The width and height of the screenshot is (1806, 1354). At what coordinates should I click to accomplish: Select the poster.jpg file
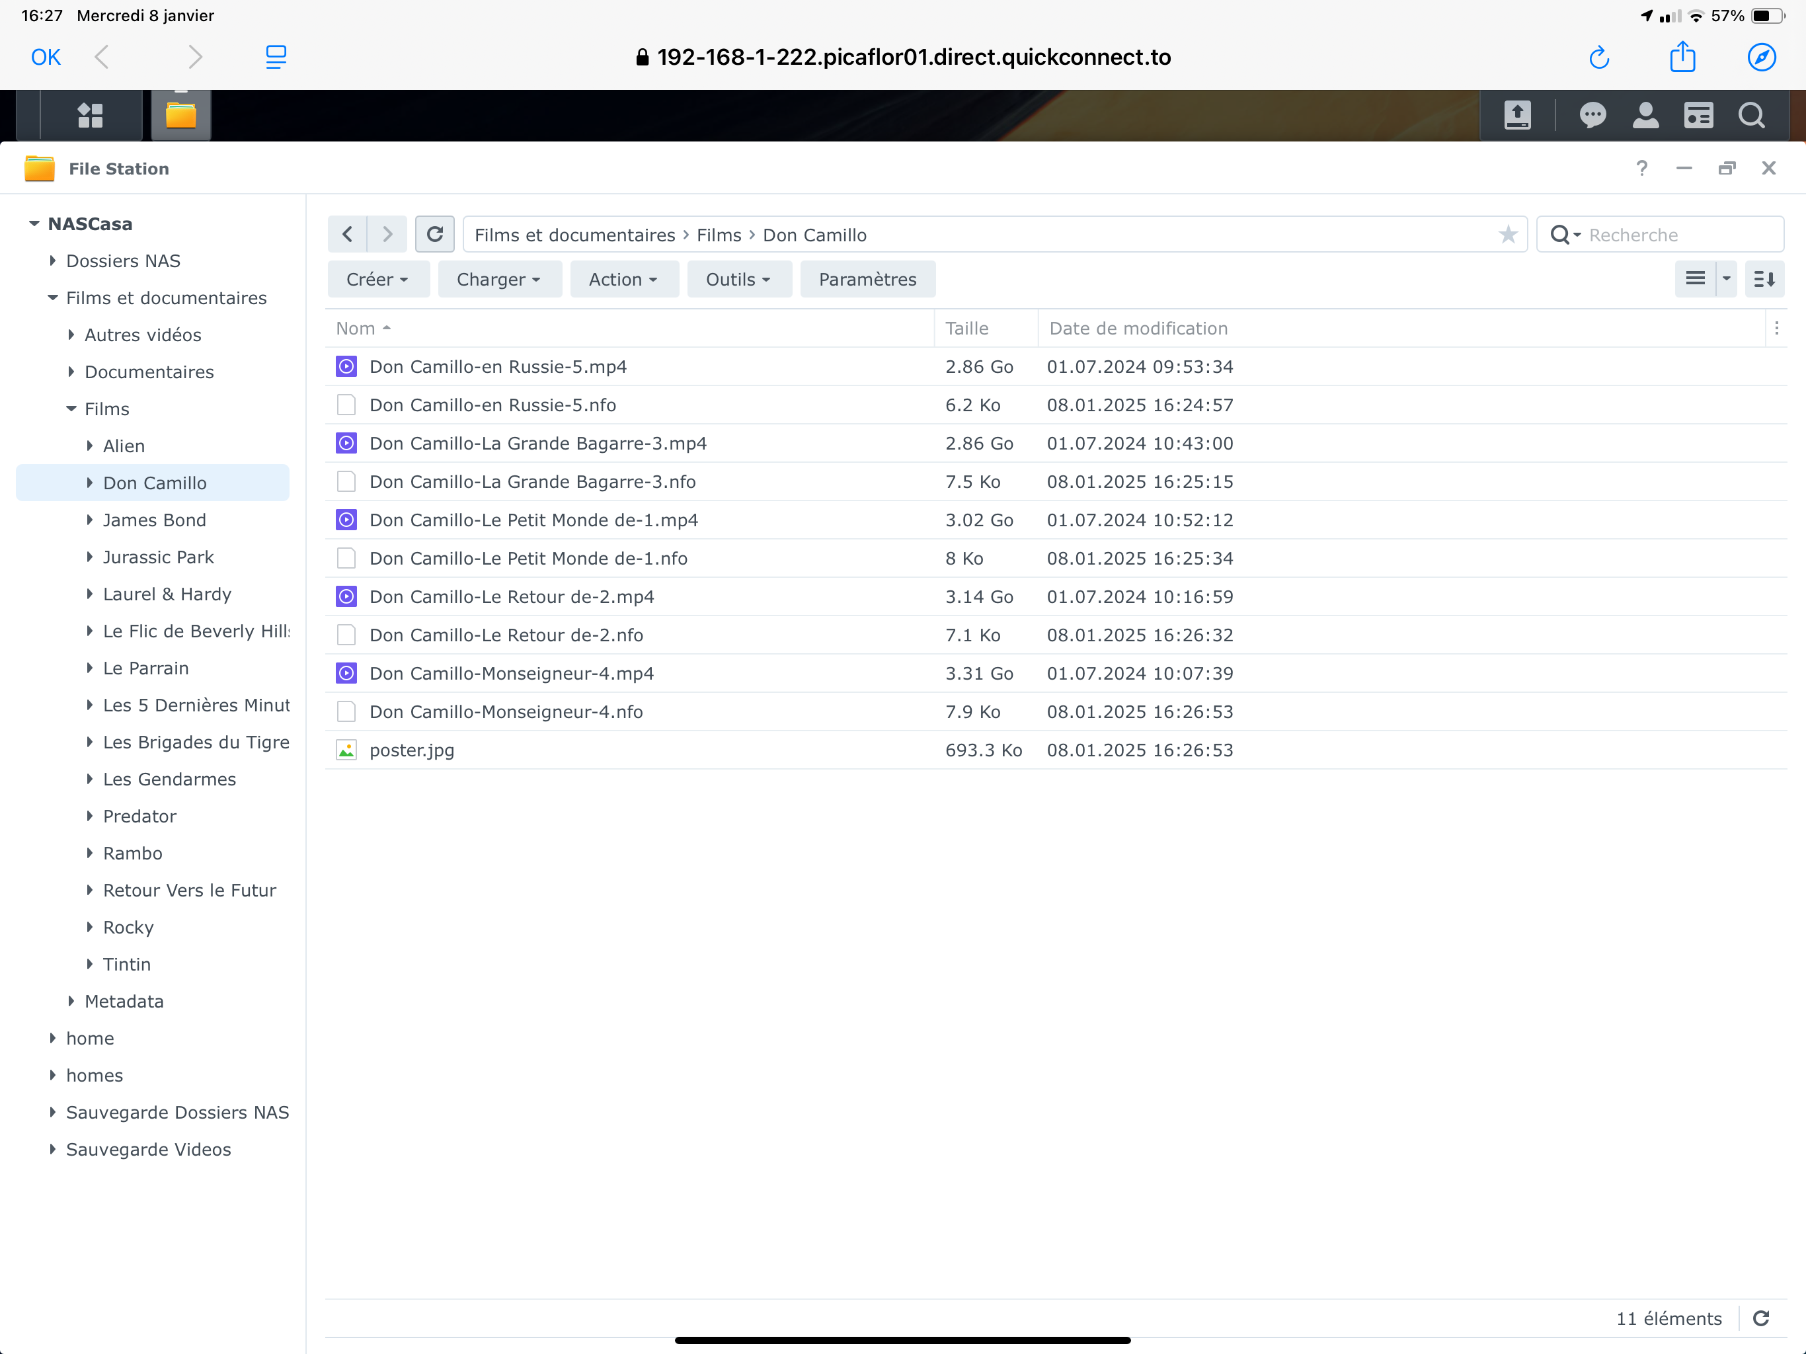coord(411,750)
